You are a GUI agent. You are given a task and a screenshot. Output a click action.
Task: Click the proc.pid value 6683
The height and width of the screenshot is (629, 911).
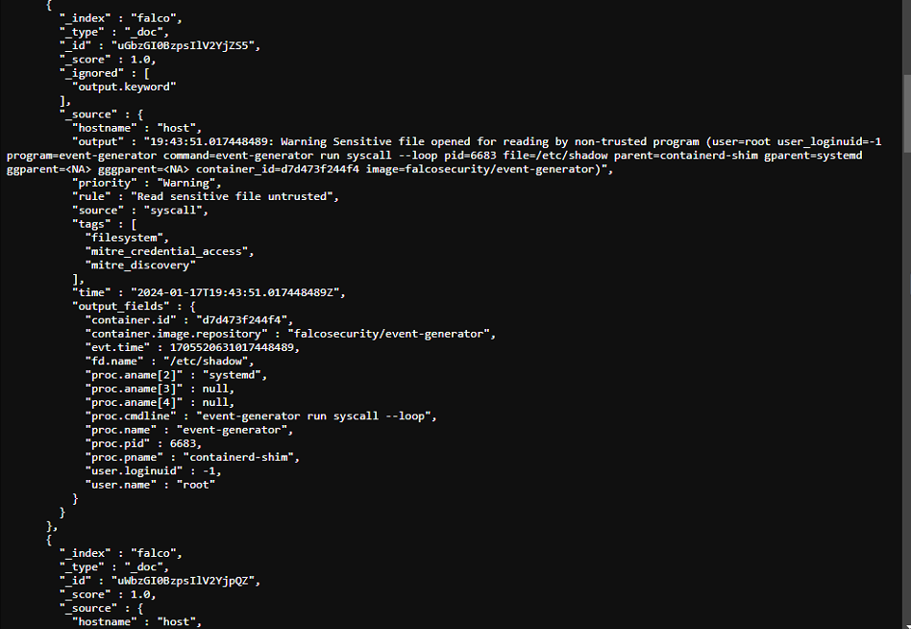pos(183,443)
